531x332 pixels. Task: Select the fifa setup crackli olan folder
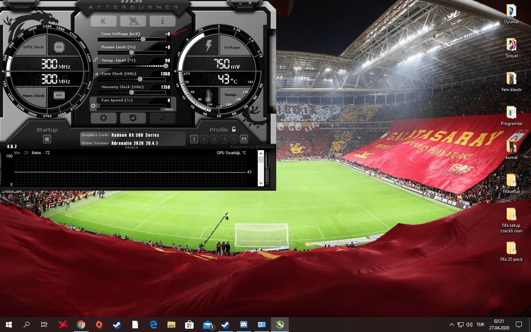[x=511, y=220]
